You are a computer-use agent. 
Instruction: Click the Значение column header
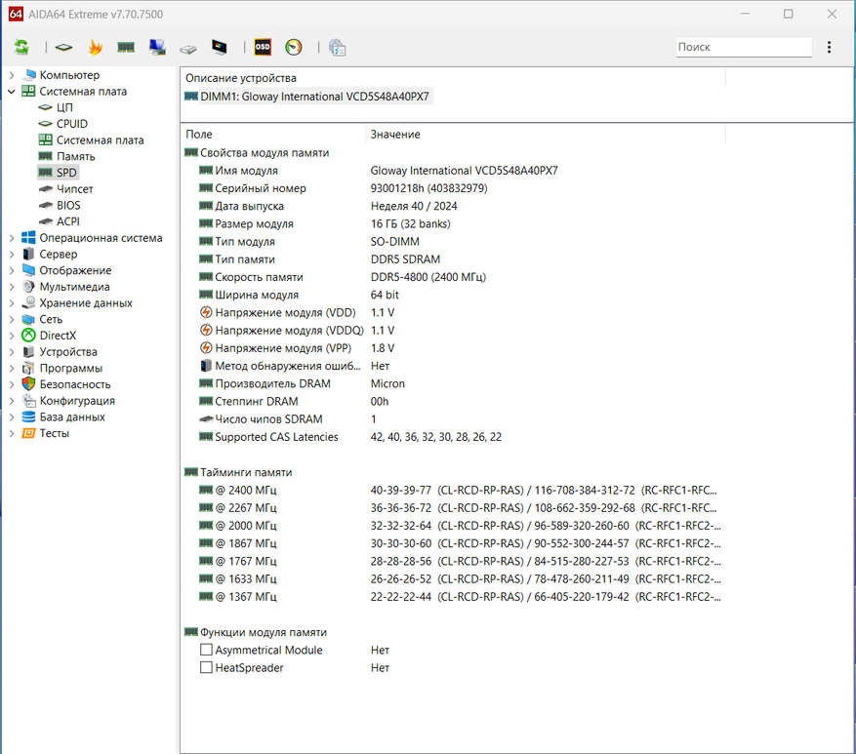click(x=395, y=135)
